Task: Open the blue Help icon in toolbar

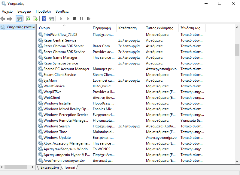Action: pos(44,19)
